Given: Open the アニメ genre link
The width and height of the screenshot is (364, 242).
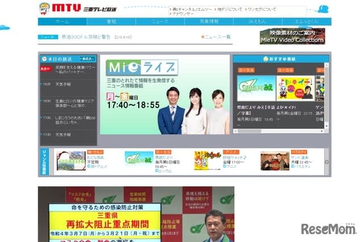Looking at the screenshot, I should point(230,166).
